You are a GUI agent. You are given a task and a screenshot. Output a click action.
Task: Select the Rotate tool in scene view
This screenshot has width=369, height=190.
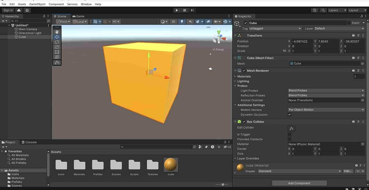57,42
